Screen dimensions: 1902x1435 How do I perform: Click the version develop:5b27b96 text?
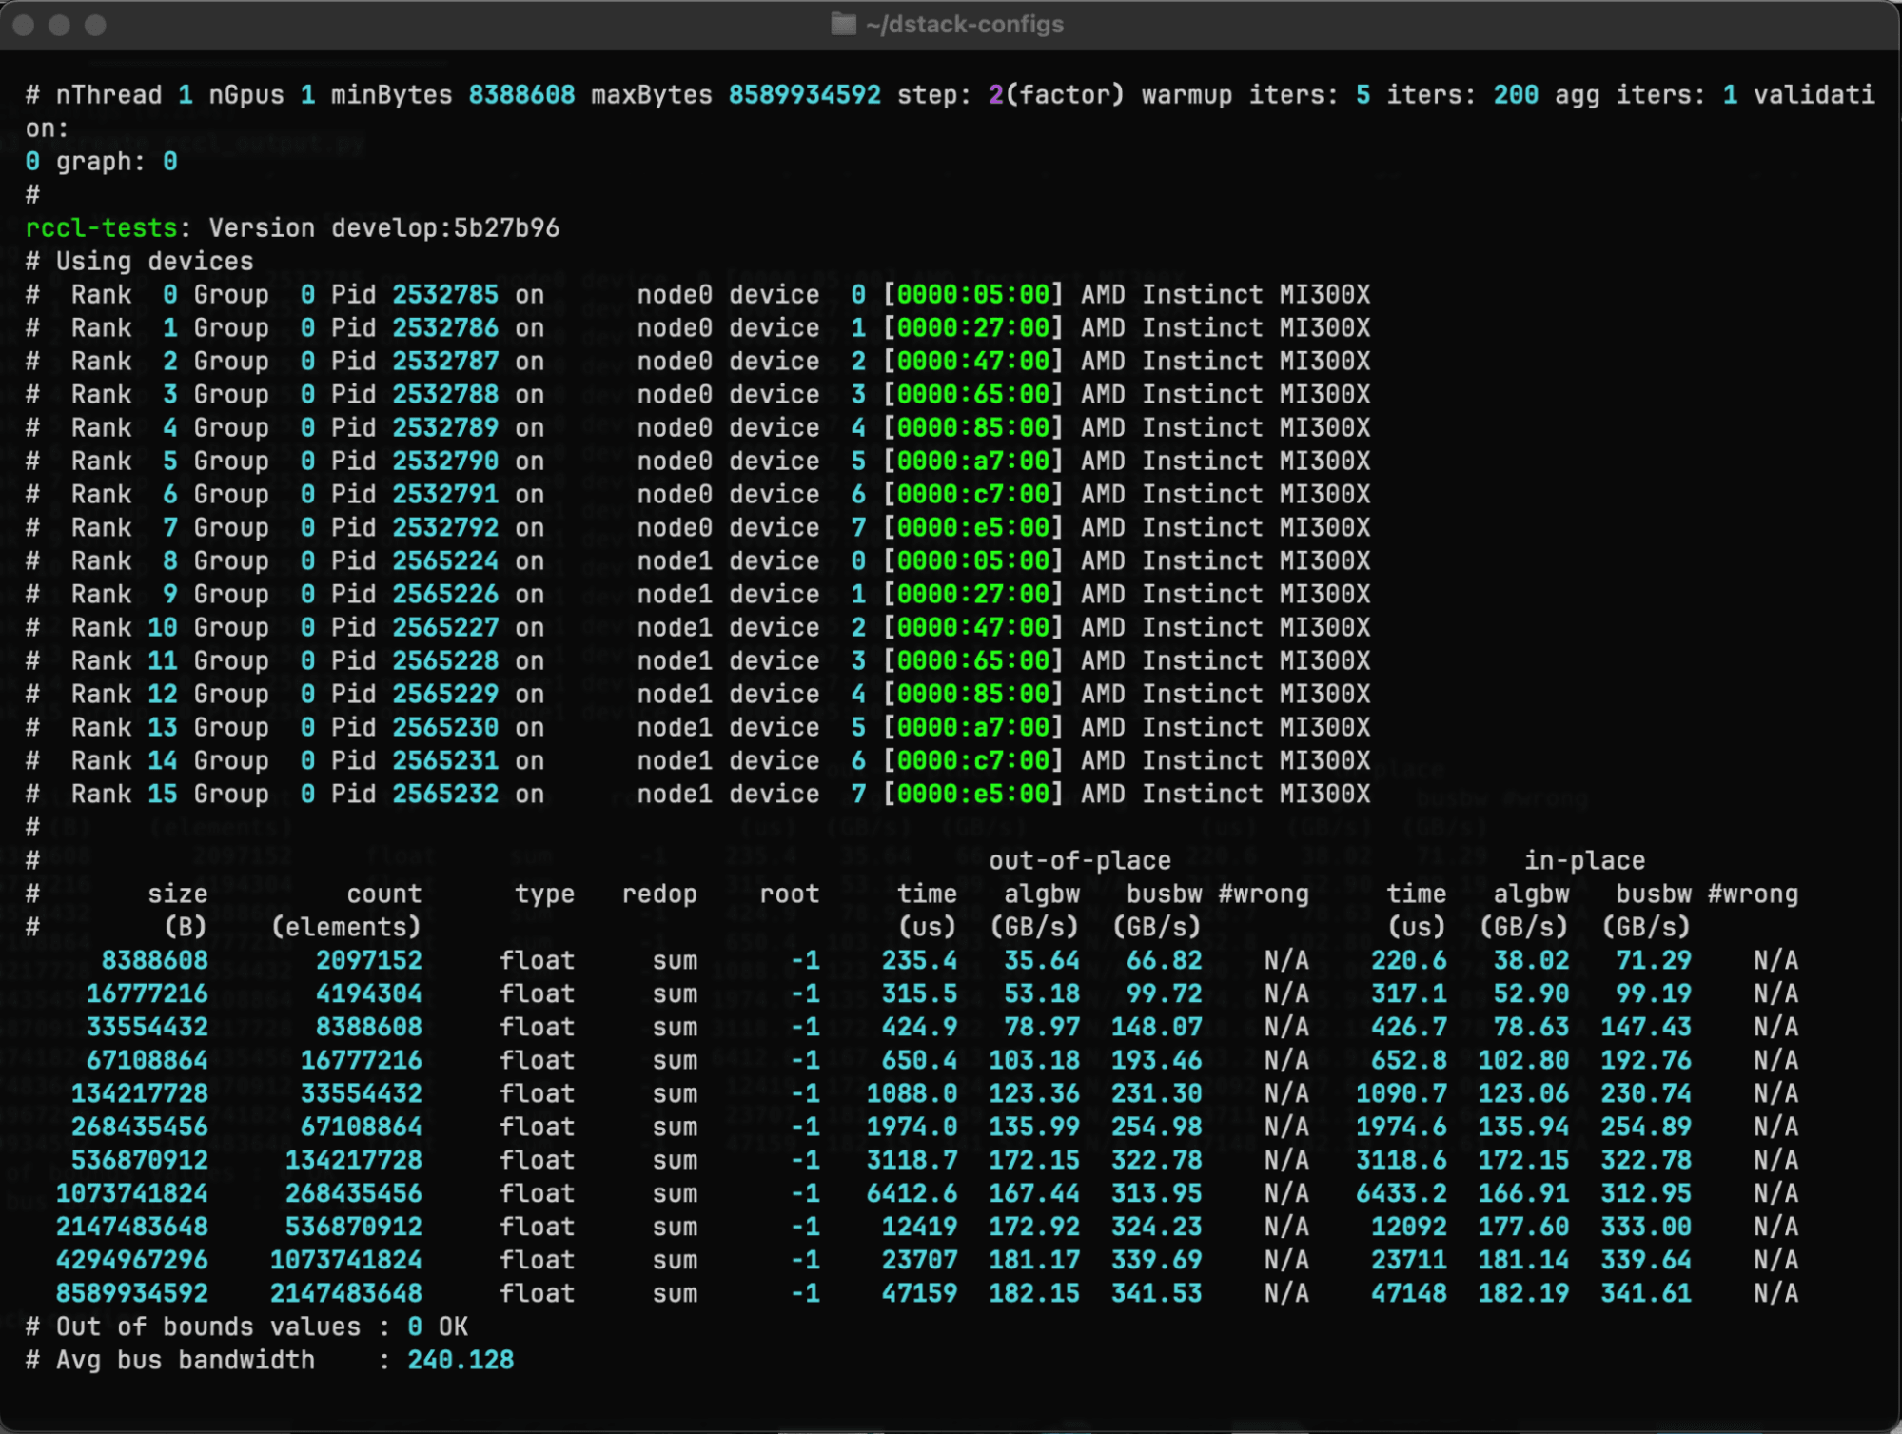tap(383, 228)
